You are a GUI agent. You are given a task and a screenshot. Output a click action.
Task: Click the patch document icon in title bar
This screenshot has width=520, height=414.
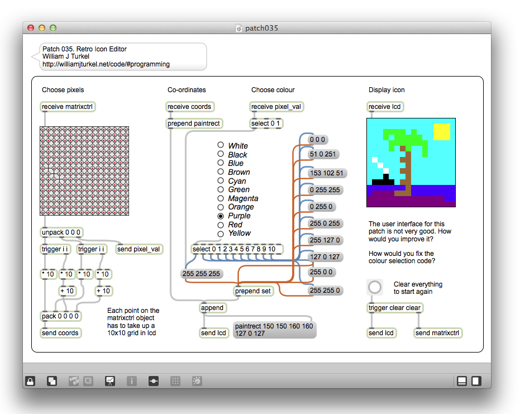tap(238, 28)
